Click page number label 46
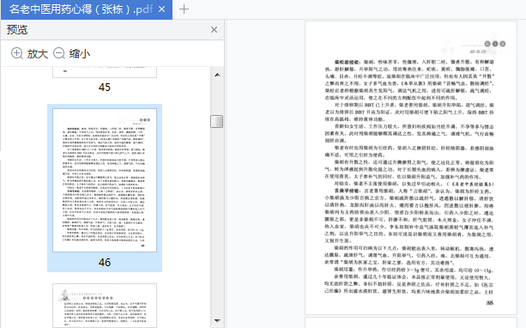 105,262
